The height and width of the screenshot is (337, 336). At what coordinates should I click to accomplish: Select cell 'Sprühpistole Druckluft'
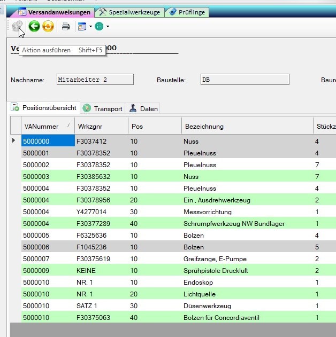pyautogui.click(x=247, y=270)
